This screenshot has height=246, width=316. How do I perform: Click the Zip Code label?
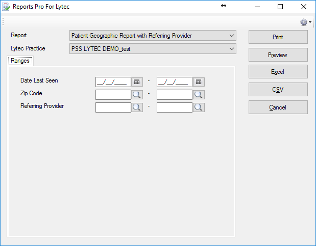(x=31, y=93)
